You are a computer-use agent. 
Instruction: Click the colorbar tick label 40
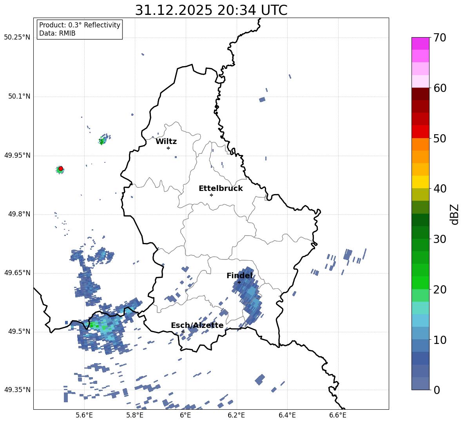click(x=440, y=189)
